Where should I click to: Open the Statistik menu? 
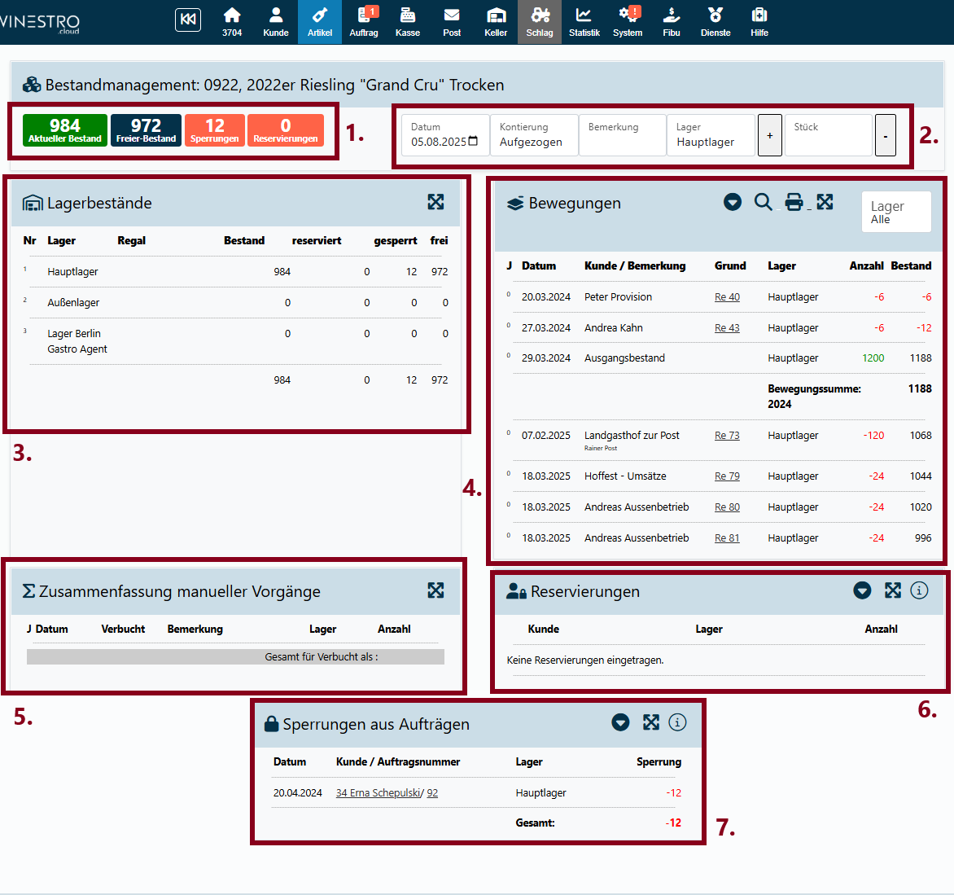click(584, 22)
